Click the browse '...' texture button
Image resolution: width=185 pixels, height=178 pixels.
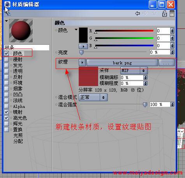(167, 63)
